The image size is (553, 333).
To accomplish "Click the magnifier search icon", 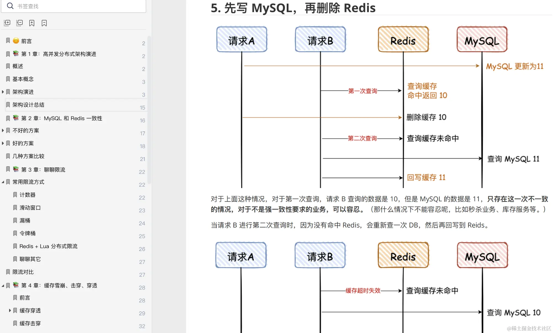I will pyautogui.click(x=10, y=6).
